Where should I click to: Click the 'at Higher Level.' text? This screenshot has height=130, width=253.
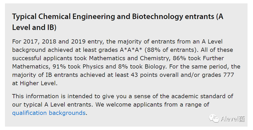click(x=35, y=83)
